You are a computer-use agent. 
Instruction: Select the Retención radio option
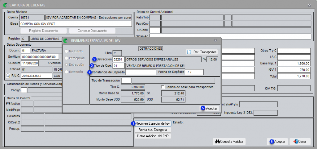tap(66, 72)
